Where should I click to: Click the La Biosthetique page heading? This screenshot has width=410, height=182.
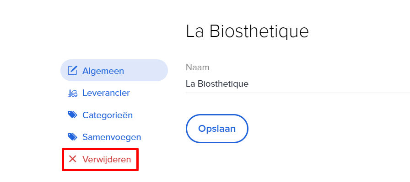(x=248, y=31)
